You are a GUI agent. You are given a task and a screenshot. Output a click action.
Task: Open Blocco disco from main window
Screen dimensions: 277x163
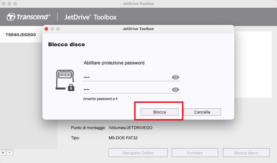[x=246, y=153]
